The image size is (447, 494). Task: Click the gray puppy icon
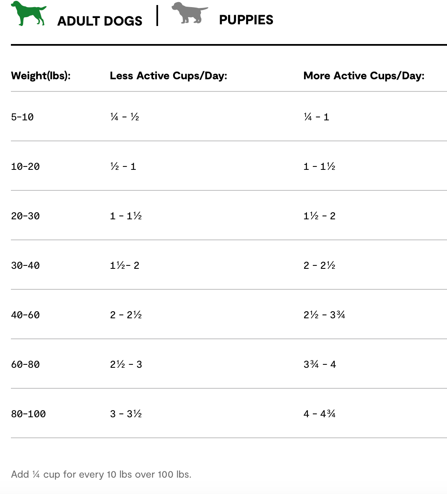[x=190, y=13]
